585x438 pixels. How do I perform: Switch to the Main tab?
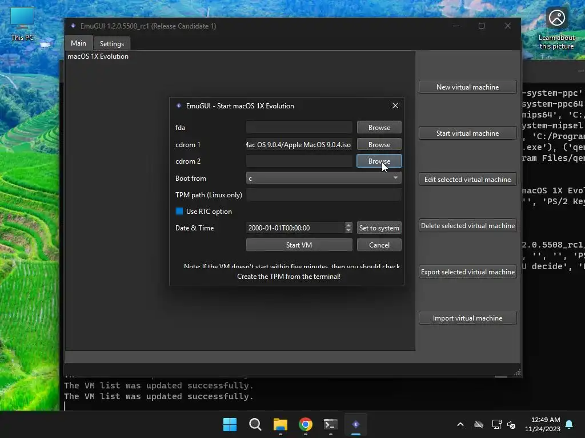(78, 43)
